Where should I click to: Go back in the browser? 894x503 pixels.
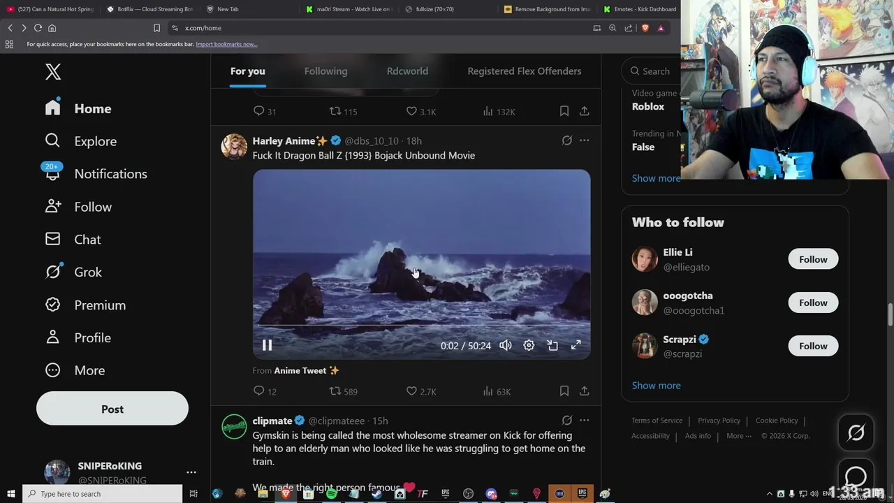[10, 28]
